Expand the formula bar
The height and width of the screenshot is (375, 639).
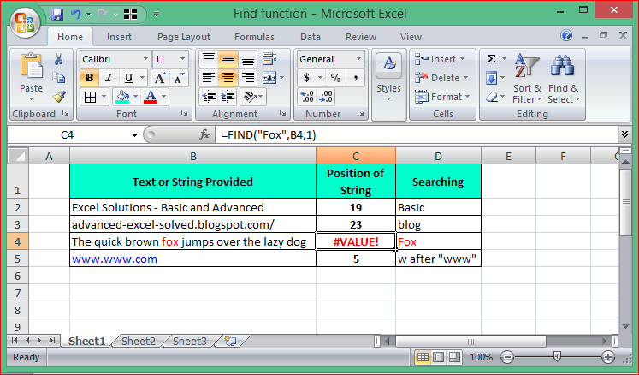(x=624, y=134)
